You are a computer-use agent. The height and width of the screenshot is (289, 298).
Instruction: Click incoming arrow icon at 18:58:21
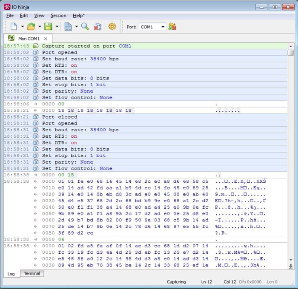click(35, 110)
